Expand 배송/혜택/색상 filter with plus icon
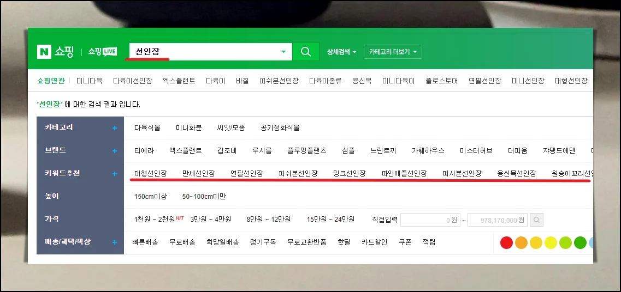Screen dimensions: 621x292 point(115,242)
